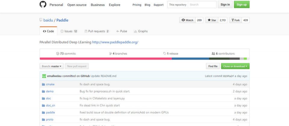View the 4 branches list
The width and height of the screenshot is (289, 126).
point(118,54)
